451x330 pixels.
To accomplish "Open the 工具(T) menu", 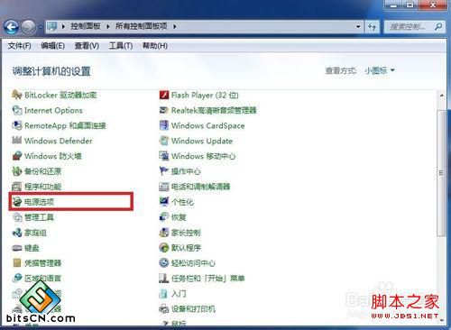I will [x=121, y=46].
